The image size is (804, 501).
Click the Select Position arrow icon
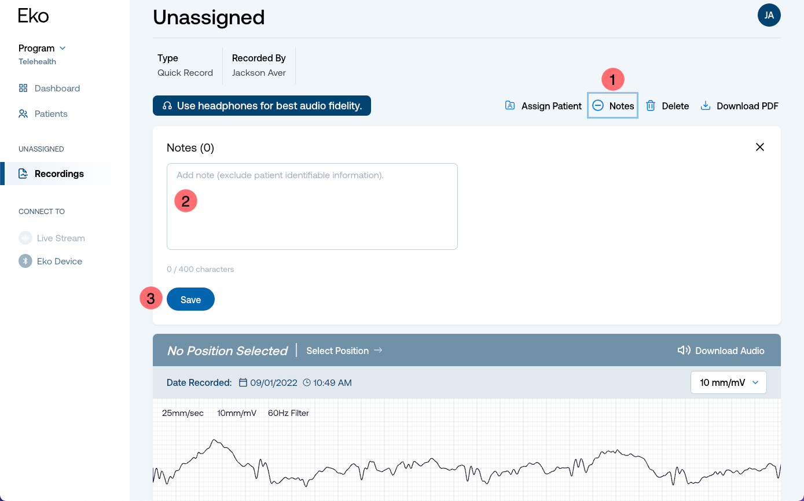point(378,350)
